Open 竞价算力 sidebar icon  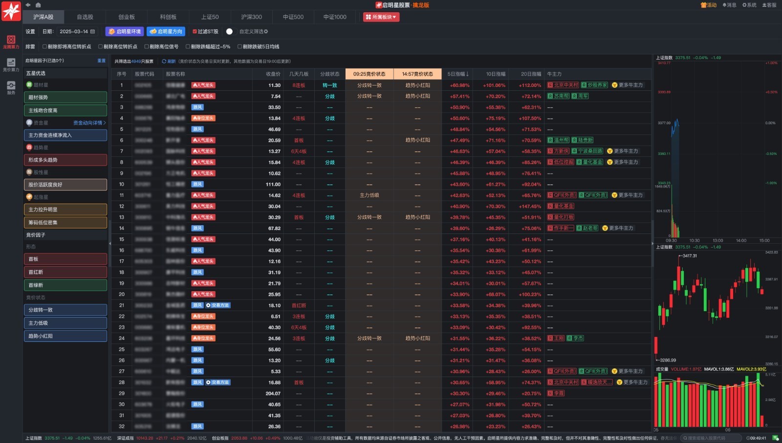point(11,65)
